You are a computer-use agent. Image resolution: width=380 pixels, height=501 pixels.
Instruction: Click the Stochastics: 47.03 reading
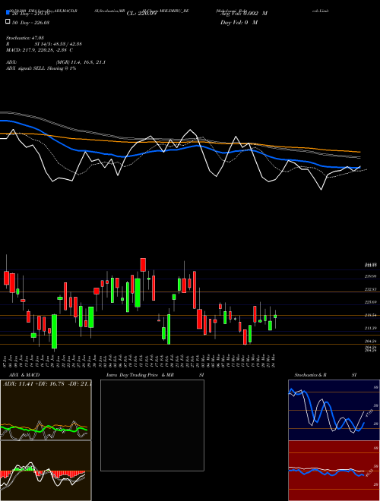pyautogui.click(x=24, y=38)
